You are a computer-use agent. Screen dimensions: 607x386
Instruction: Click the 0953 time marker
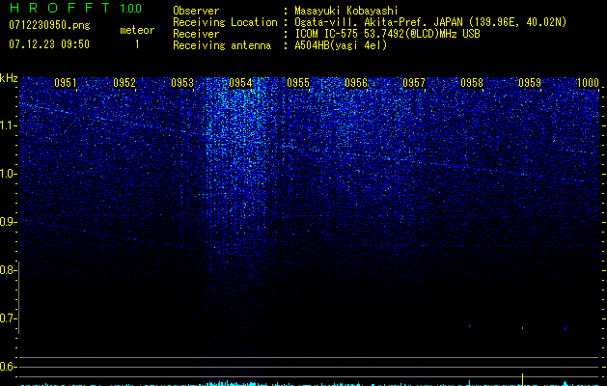[182, 83]
